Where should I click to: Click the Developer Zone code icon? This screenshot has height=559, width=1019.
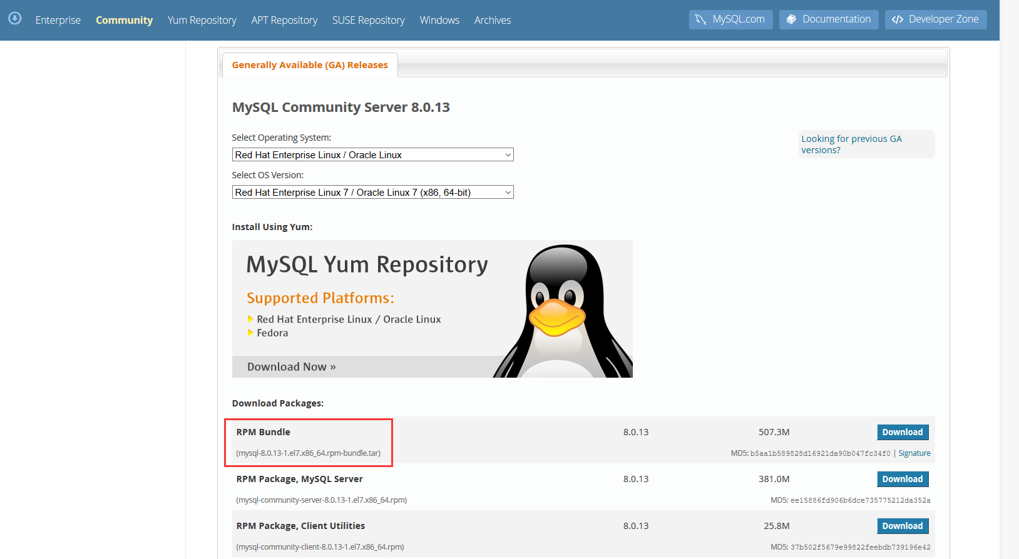coord(898,19)
